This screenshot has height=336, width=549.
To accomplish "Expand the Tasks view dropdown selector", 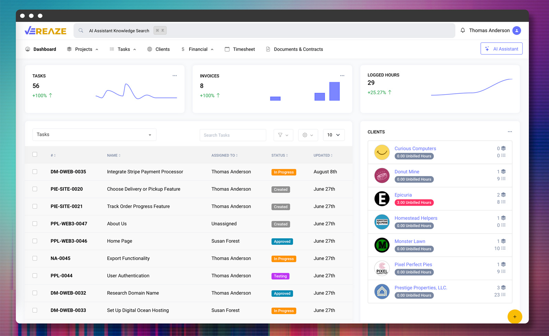I will (94, 135).
